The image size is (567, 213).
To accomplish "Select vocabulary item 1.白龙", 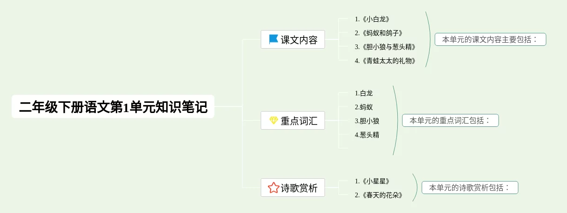I will pyautogui.click(x=364, y=93).
